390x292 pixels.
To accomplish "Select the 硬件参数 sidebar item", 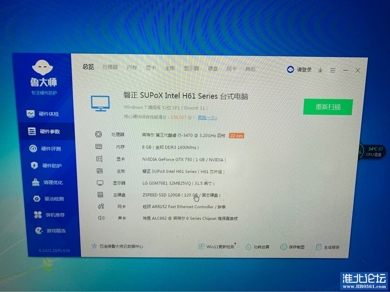I will (x=44, y=131).
